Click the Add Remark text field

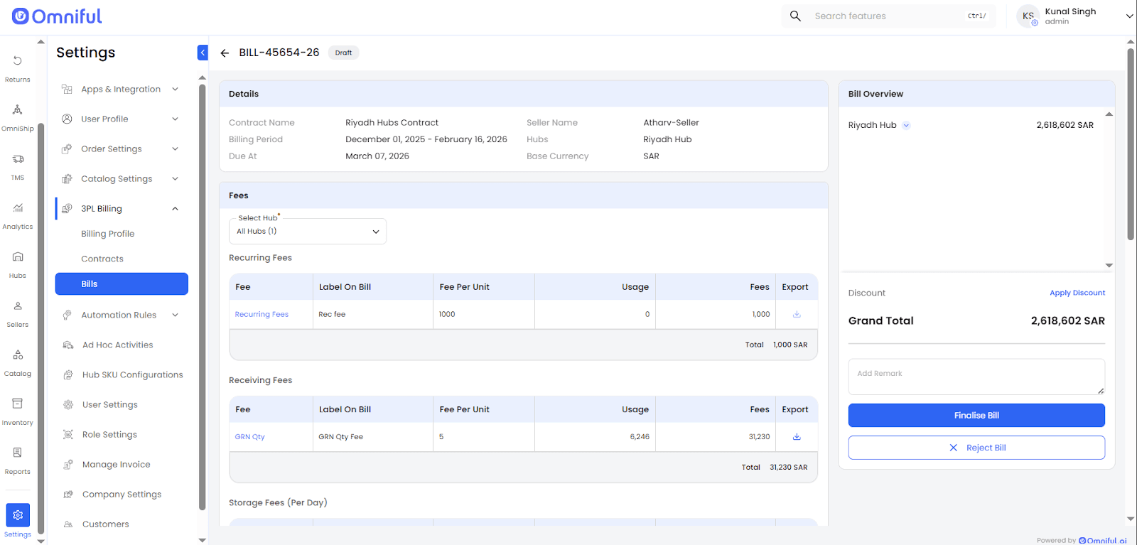[x=976, y=377]
